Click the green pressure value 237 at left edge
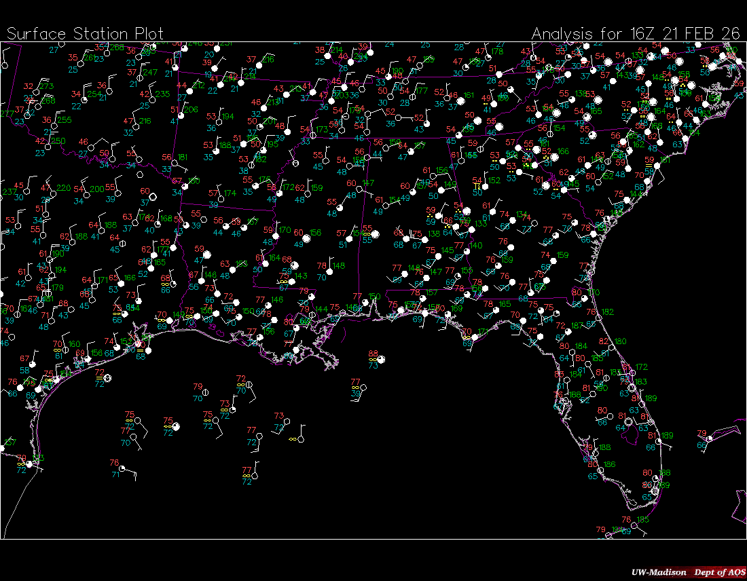This screenshot has height=581, width=747. point(8,191)
